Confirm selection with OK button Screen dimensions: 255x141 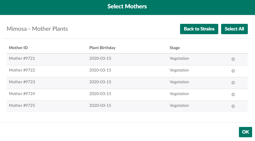245,132
